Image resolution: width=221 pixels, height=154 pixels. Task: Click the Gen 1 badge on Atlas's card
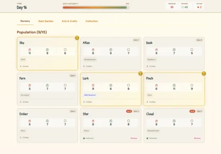coord(136,40)
